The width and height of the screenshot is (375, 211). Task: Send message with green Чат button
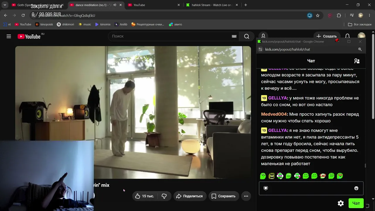[356, 203]
